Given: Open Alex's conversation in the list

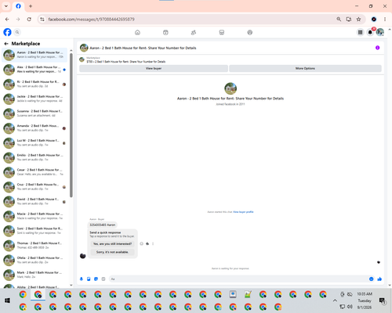Looking at the screenshot, I should click(x=34, y=70).
